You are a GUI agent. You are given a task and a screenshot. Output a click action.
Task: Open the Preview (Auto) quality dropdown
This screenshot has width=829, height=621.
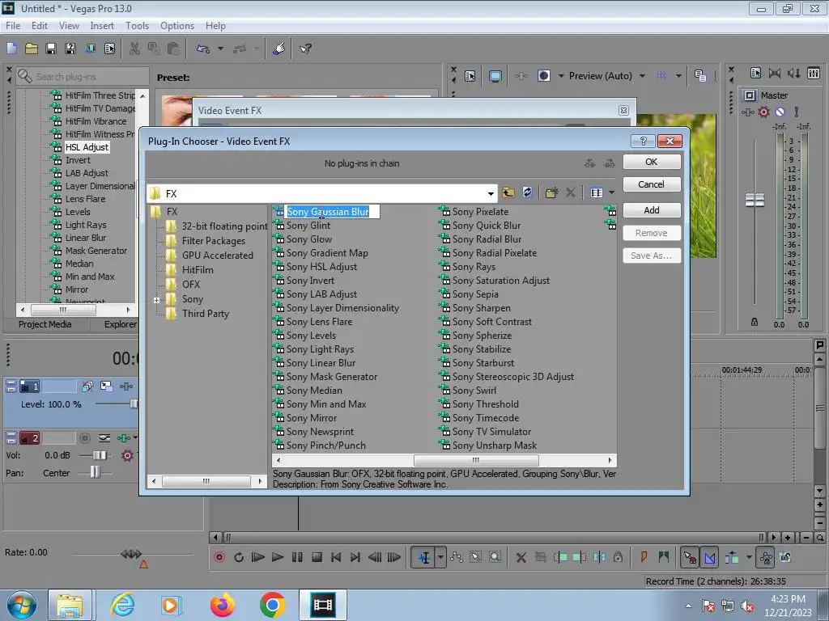click(642, 76)
